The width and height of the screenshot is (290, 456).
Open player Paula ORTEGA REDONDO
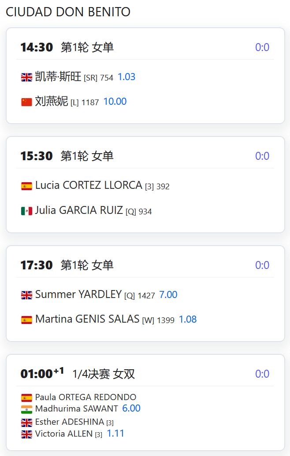[x=86, y=397]
